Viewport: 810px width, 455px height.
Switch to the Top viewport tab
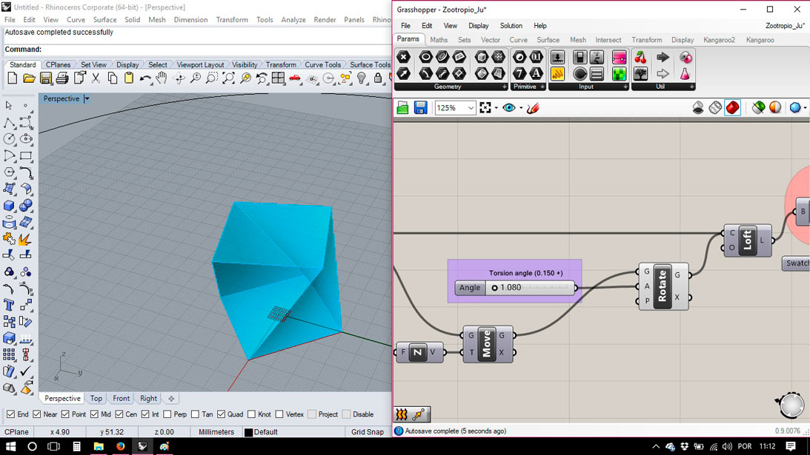coord(96,398)
